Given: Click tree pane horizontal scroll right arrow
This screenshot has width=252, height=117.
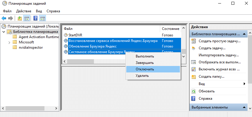Looking at the screenshot, I should pyautogui.click(x=56, y=108).
